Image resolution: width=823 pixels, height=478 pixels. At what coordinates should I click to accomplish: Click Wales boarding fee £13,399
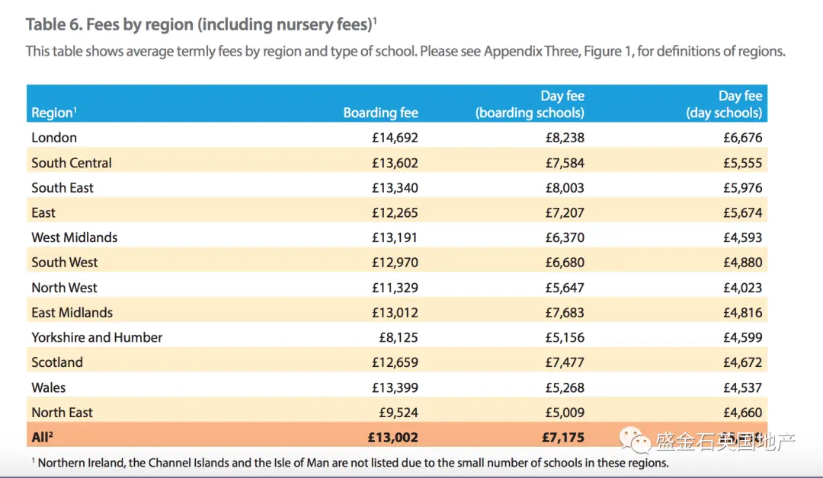tap(395, 387)
